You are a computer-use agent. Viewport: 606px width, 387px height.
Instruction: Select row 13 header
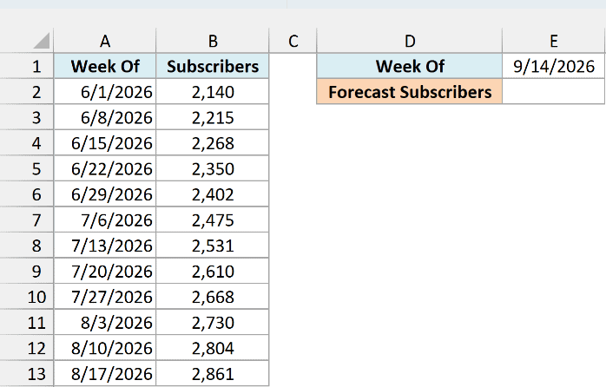coord(27,373)
